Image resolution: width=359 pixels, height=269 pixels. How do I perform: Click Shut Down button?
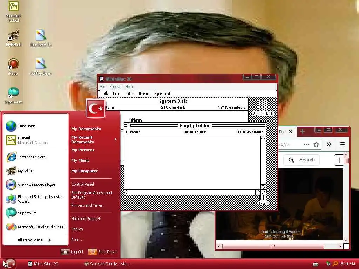pyautogui.click(x=102, y=251)
